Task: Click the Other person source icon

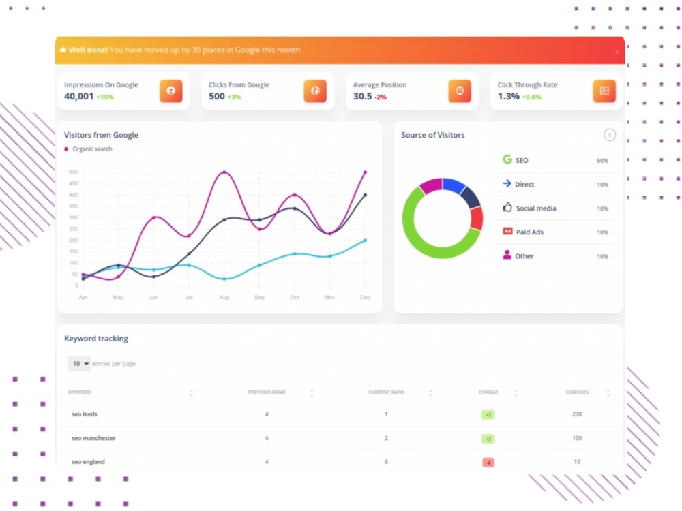Action: pyautogui.click(x=507, y=255)
